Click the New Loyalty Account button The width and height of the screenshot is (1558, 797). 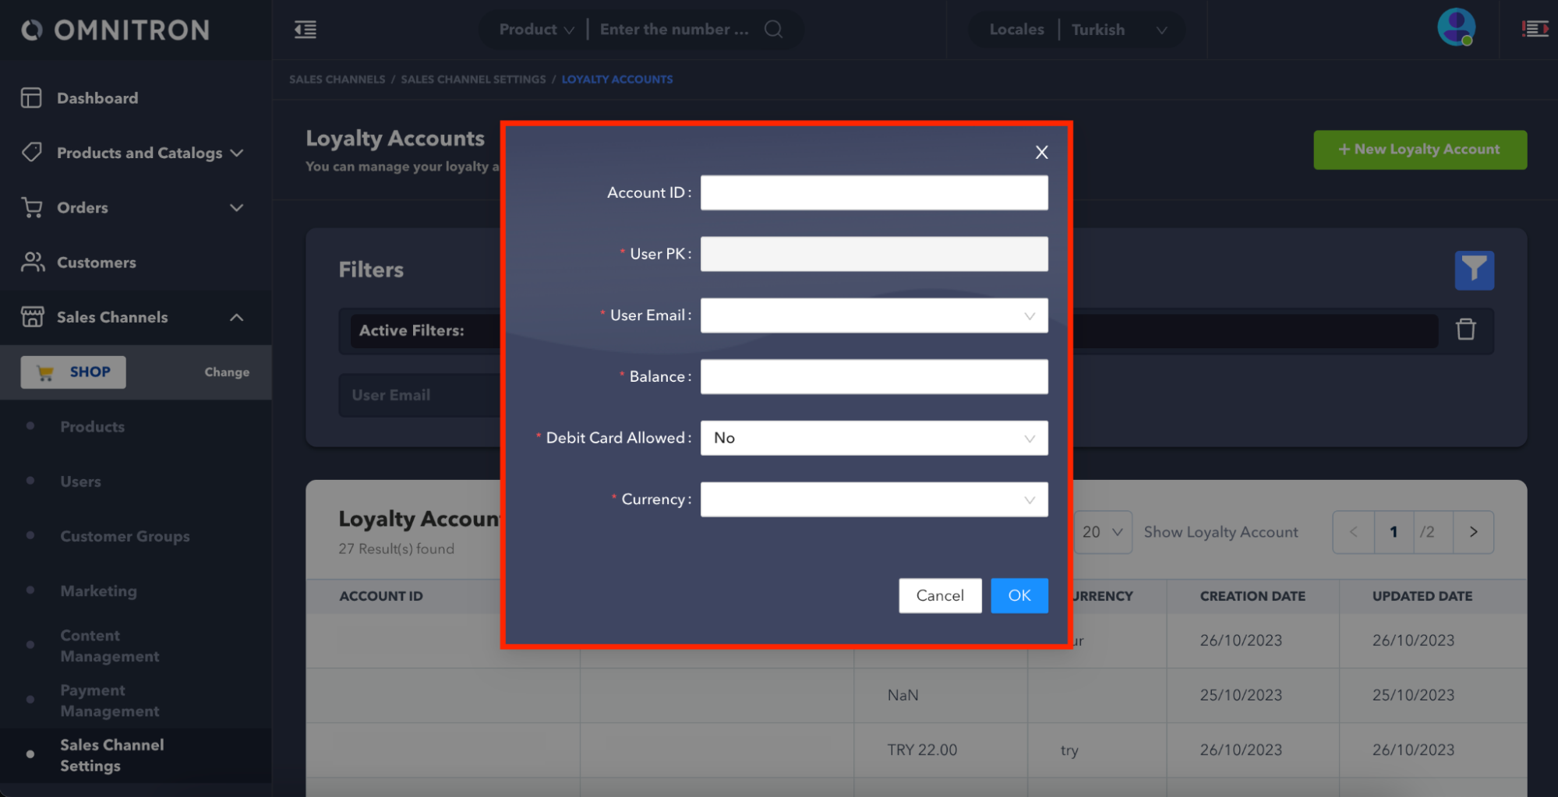click(x=1419, y=150)
